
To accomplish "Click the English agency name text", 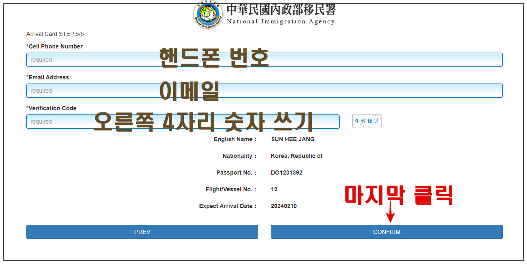I will click(x=280, y=21).
